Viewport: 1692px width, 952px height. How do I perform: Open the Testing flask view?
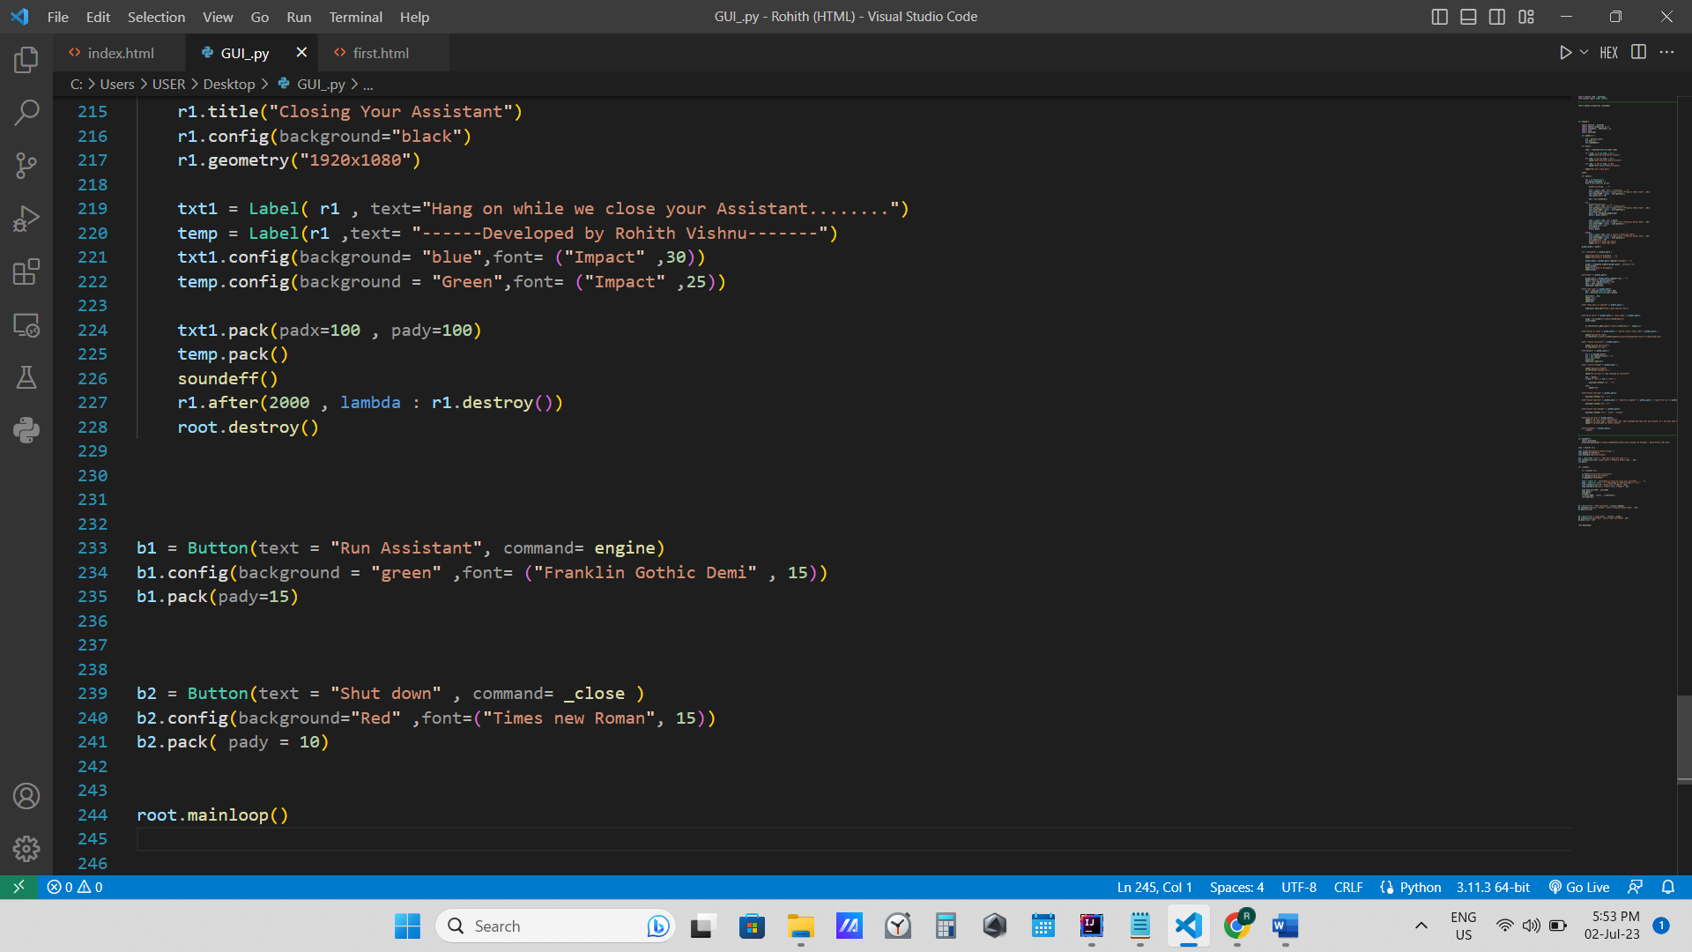[x=26, y=377]
